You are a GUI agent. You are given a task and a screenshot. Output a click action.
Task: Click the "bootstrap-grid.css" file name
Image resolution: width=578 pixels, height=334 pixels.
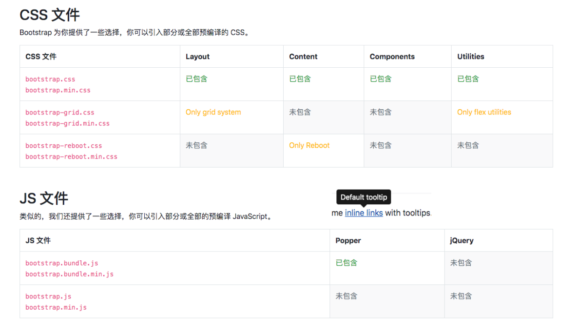tap(60, 113)
